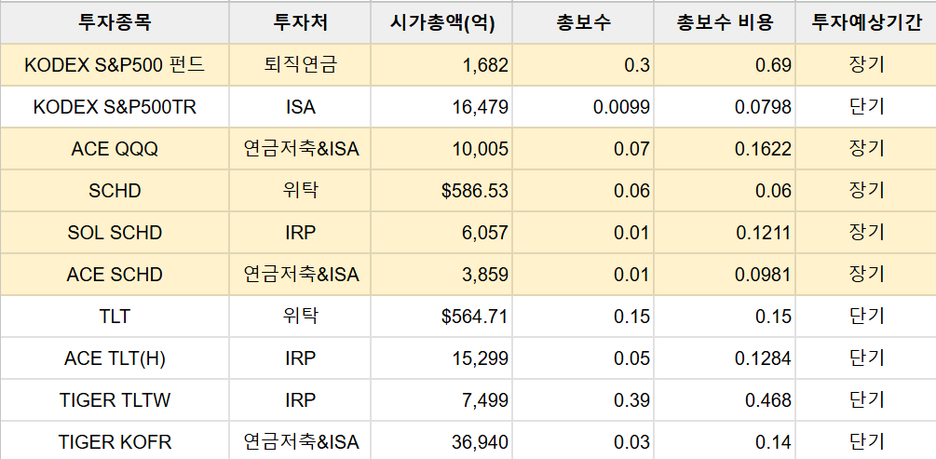
Task: Select the TIGER TLTW cell
Action: point(115,400)
